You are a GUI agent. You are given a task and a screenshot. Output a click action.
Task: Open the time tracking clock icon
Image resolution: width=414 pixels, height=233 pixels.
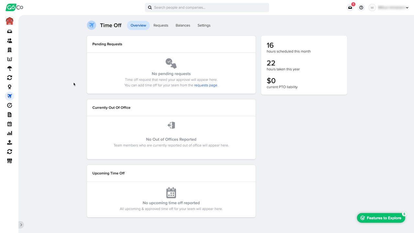pos(9,105)
